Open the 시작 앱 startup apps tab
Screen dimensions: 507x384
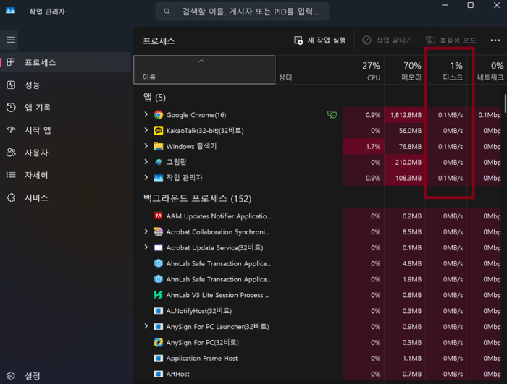[x=65, y=130]
